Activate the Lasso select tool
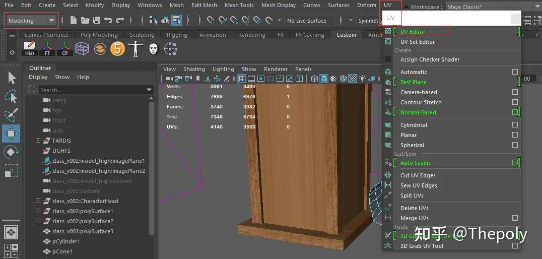Screen dimensions: 542x259 (11, 96)
